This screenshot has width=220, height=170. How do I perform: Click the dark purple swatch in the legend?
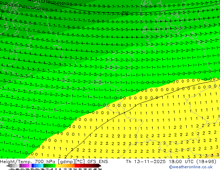[x=20, y=166]
